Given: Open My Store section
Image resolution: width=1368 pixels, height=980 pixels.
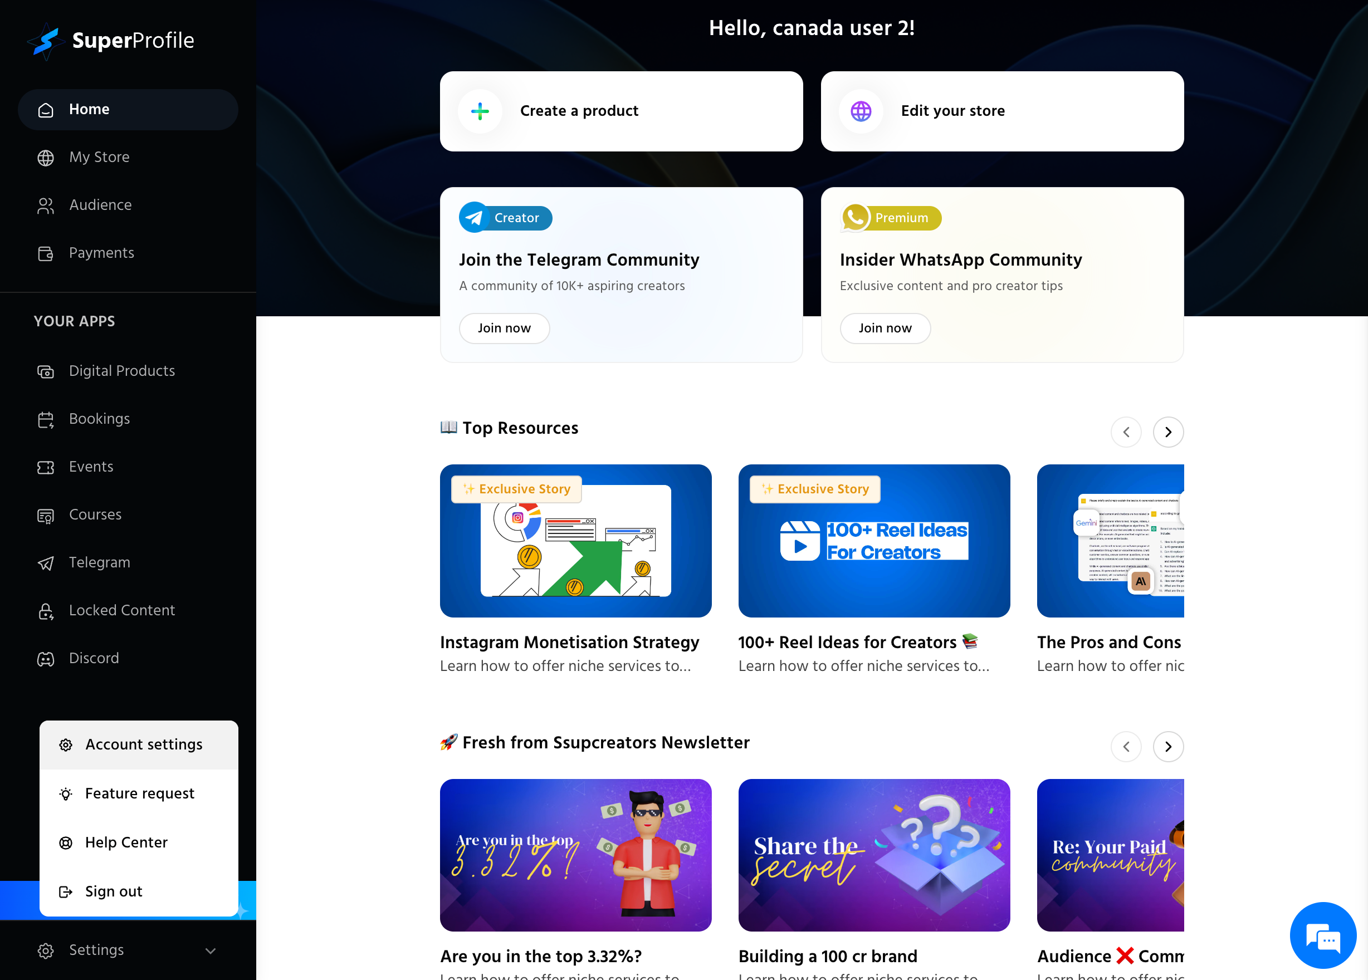Looking at the screenshot, I should (x=100, y=157).
